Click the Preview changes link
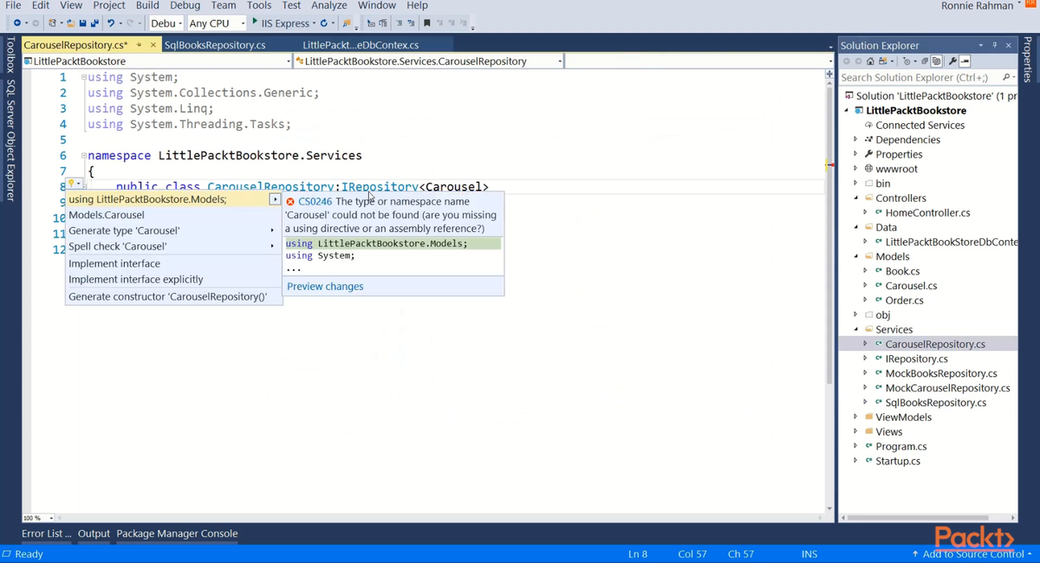 [325, 287]
